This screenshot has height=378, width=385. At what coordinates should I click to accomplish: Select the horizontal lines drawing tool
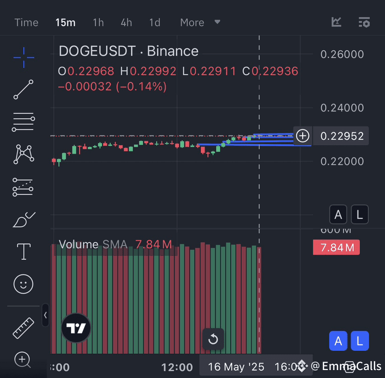pyautogui.click(x=23, y=121)
